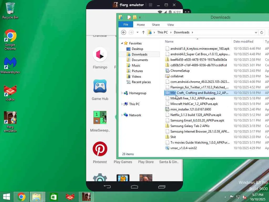Expand the This PC tree node
Viewport: 269px width, 202px height.
[x=122, y=104]
